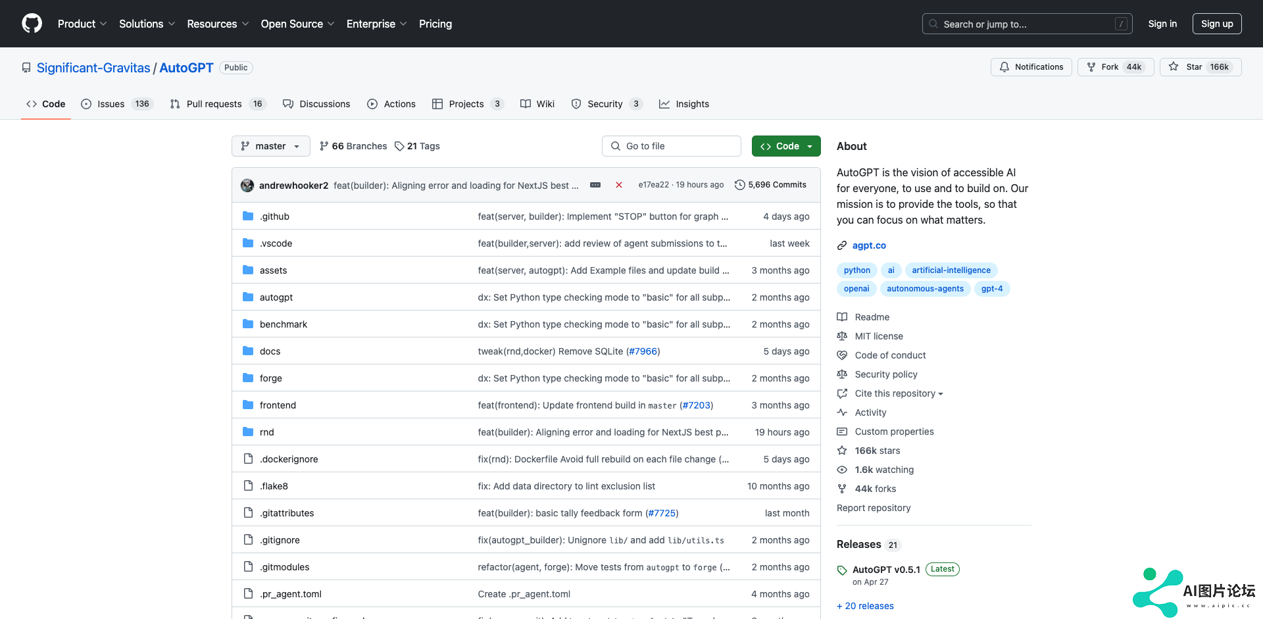Open the Significant-Gravitas owner link
The width and height of the screenshot is (1263, 619).
click(93, 68)
